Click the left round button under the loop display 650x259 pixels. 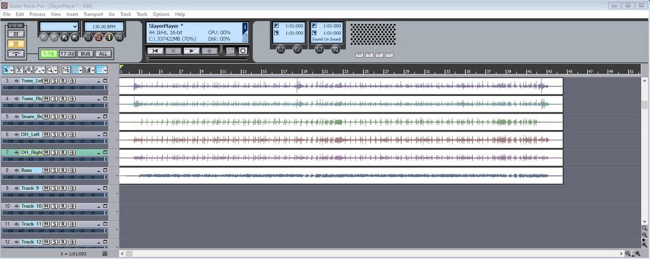coord(281,49)
